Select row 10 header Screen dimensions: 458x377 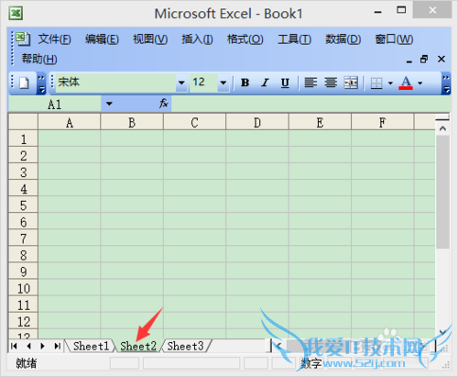pyautogui.click(x=23, y=288)
